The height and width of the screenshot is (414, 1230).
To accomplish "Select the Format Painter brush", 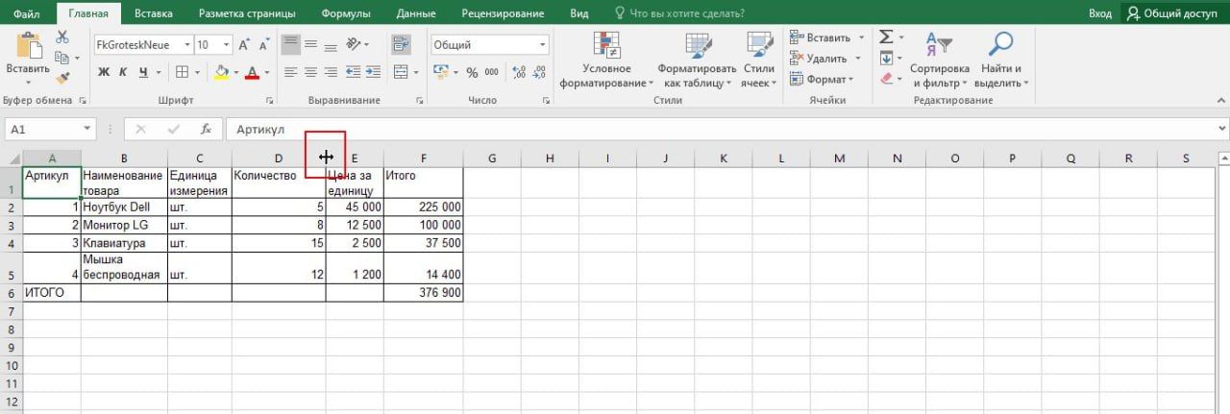I will pos(62,79).
